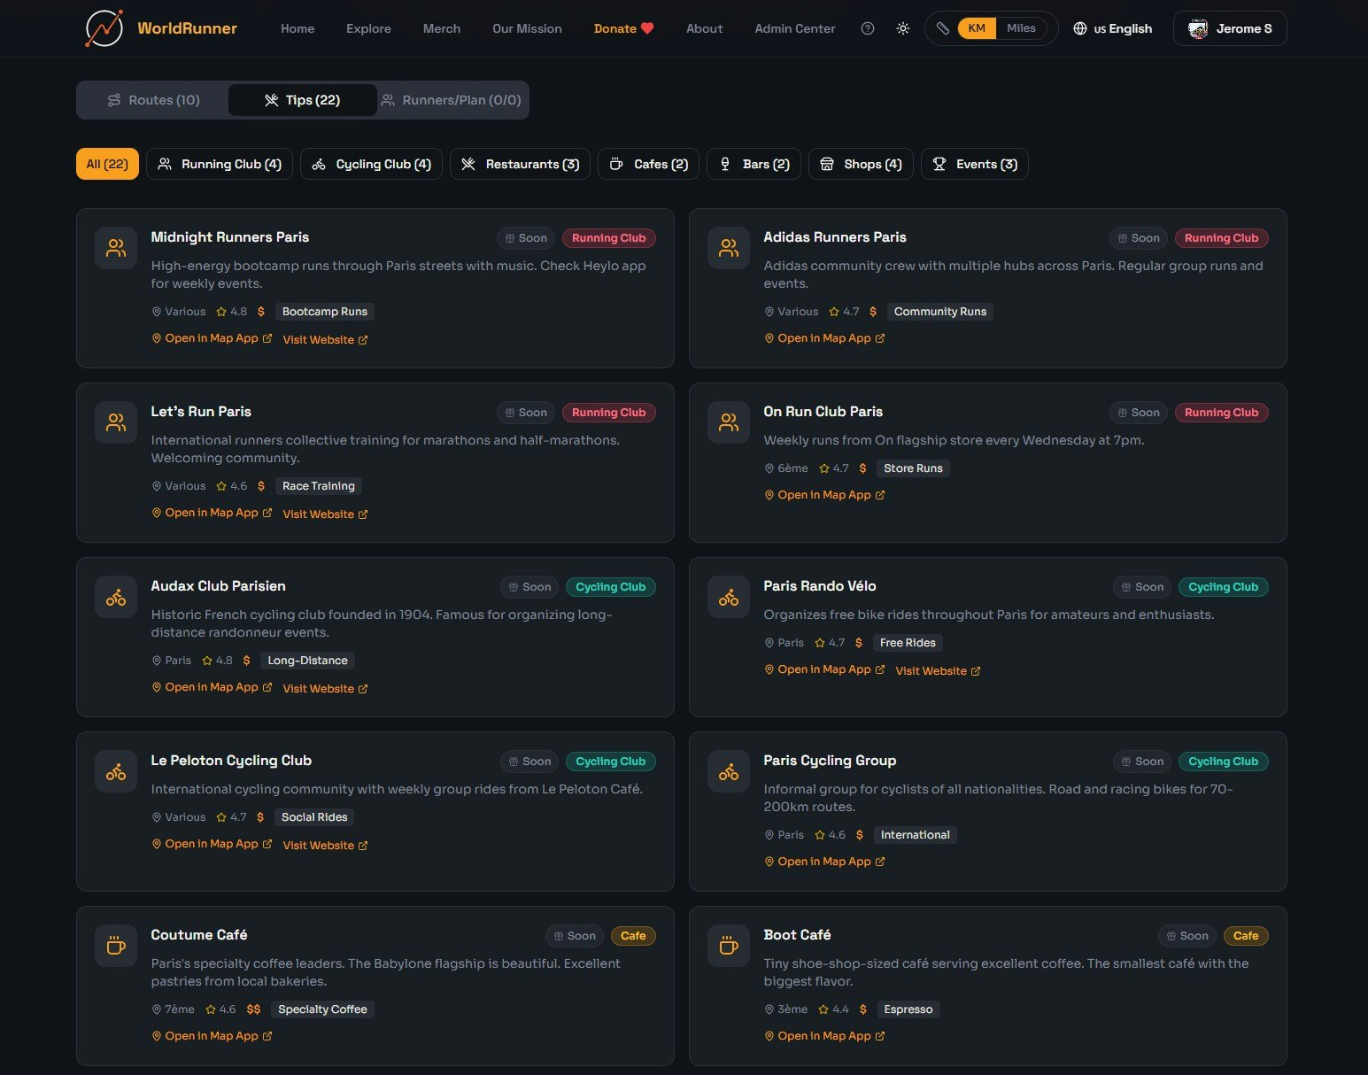Screen dimensions: 1368x1075
Task: Open About page
Action: pyautogui.click(x=704, y=28)
